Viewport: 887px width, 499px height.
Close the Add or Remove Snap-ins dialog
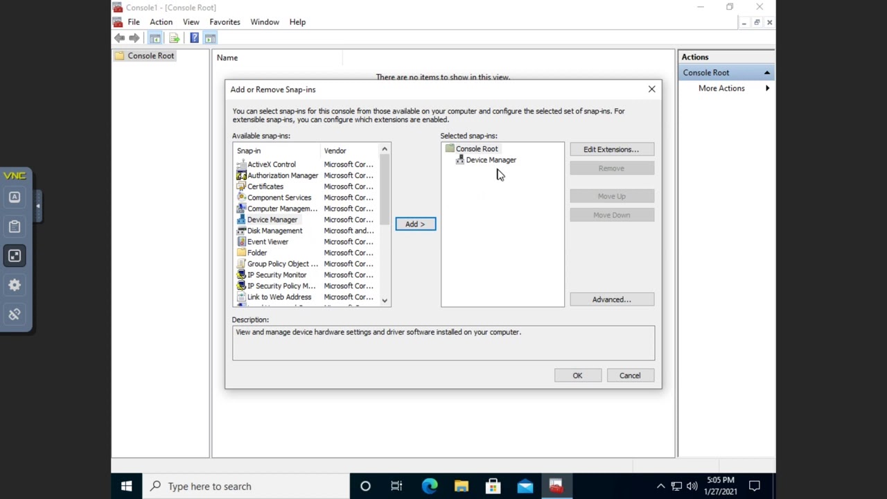pyautogui.click(x=651, y=89)
